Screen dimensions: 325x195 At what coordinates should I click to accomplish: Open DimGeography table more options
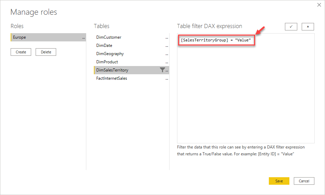tap(167, 54)
